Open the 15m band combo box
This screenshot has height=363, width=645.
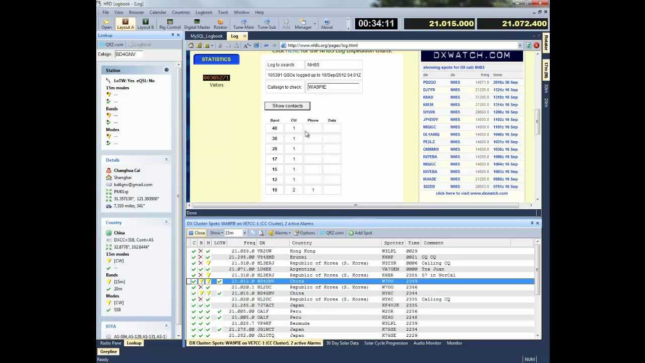pyautogui.click(x=235, y=233)
